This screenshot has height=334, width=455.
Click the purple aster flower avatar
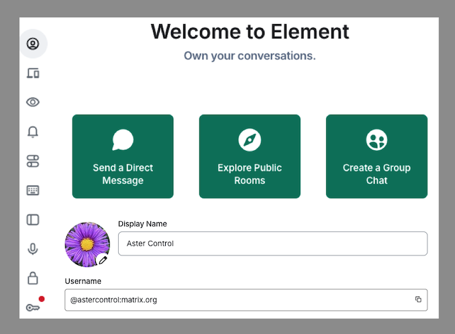click(x=85, y=243)
